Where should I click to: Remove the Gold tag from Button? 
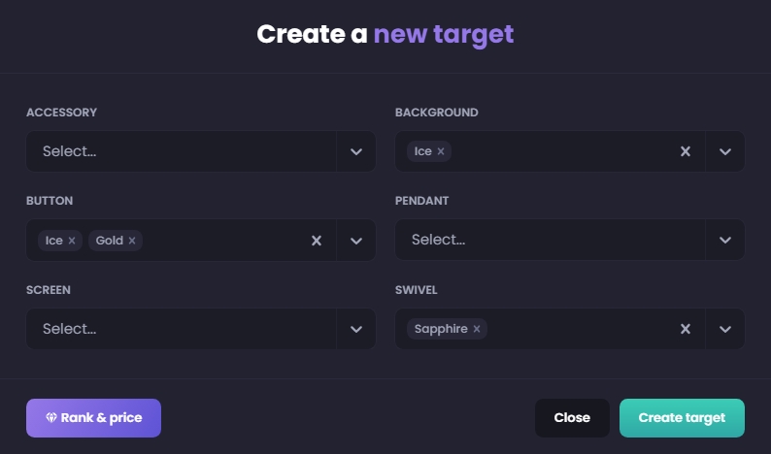pos(132,241)
